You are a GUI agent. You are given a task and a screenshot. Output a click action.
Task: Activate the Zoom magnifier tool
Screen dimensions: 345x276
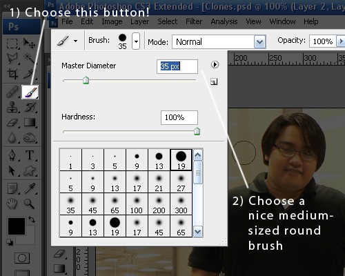pos(30,204)
